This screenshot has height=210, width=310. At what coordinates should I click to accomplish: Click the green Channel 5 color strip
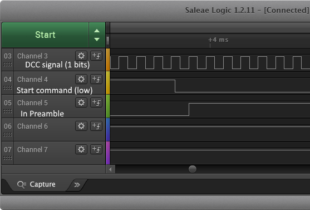(x=108, y=106)
